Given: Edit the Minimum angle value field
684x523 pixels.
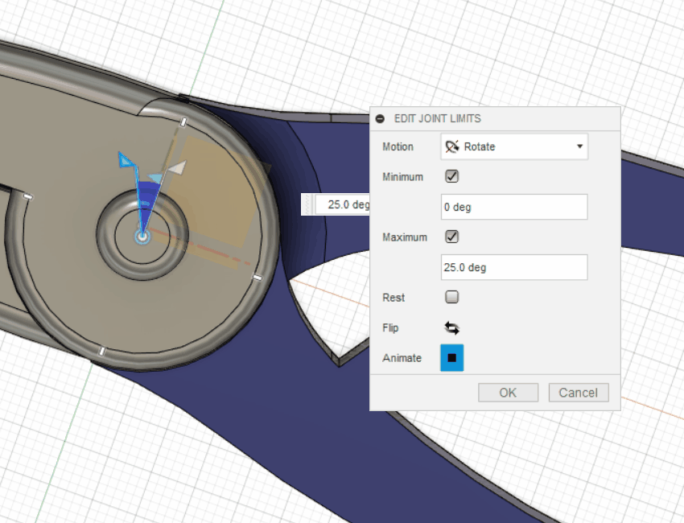Looking at the screenshot, I should tap(514, 207).
